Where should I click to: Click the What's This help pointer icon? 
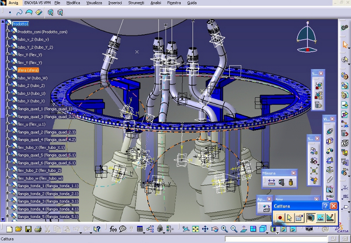pyautogui.click(x=97, y=229)
